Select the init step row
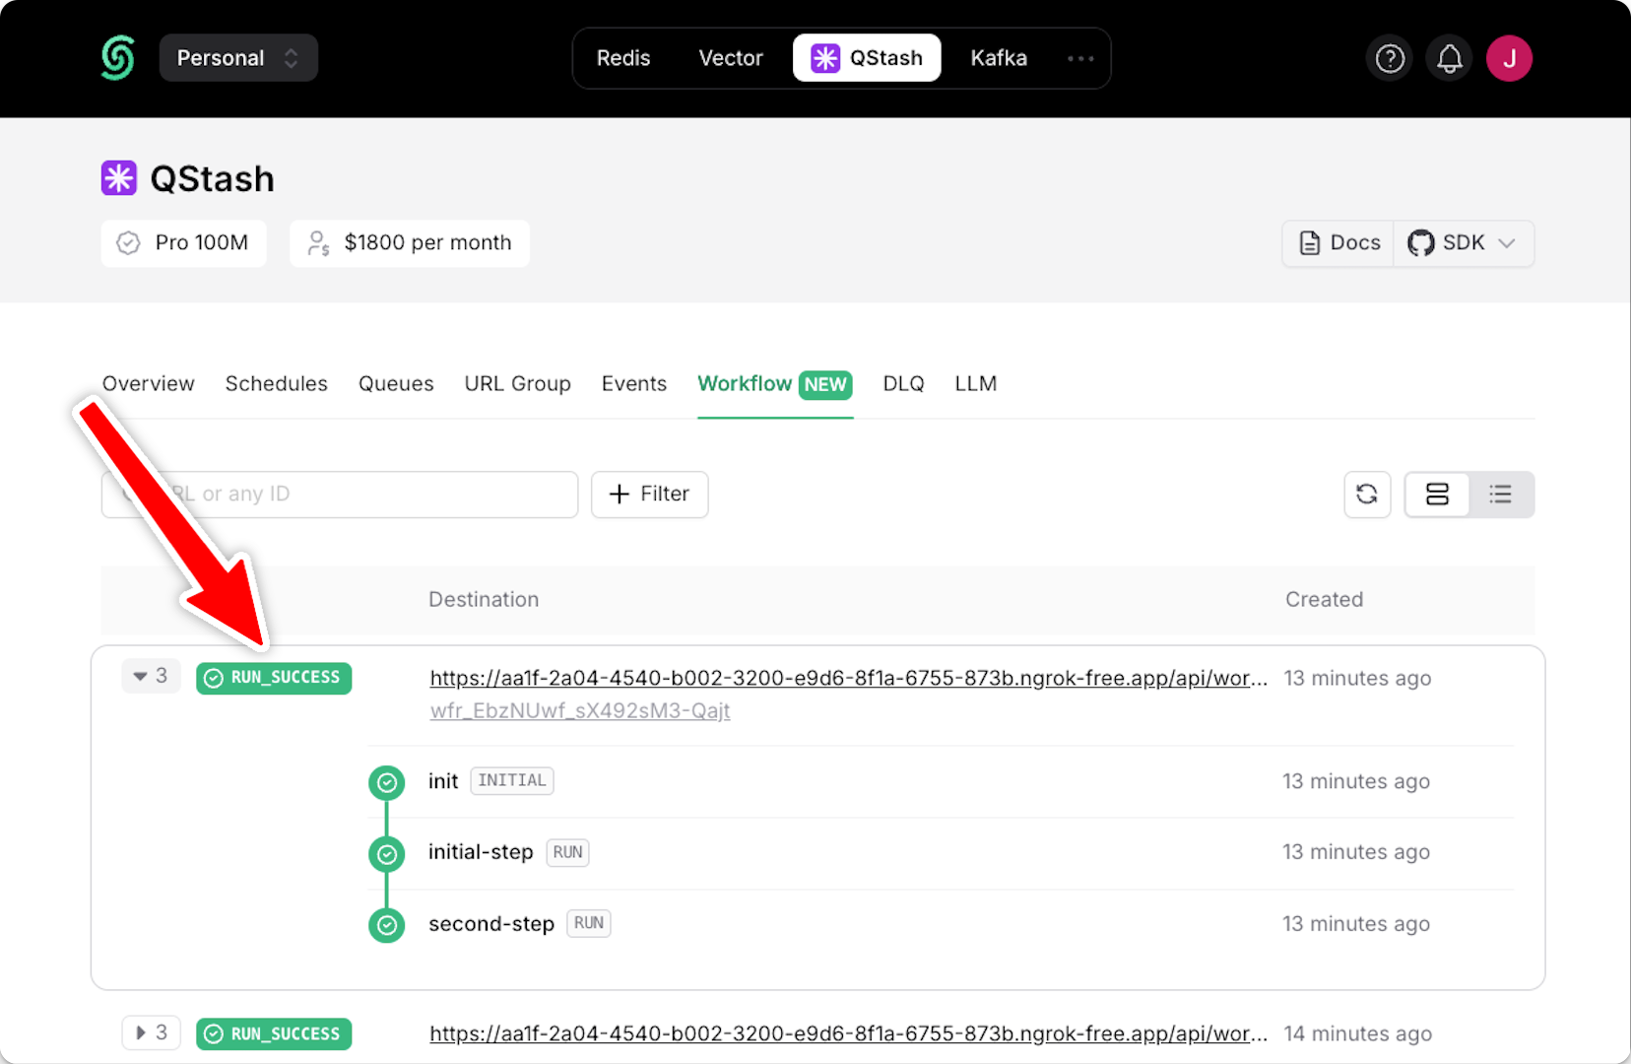Viewport: 1631px width, 1064px height. pyautogui.click(x=941, y=782)
